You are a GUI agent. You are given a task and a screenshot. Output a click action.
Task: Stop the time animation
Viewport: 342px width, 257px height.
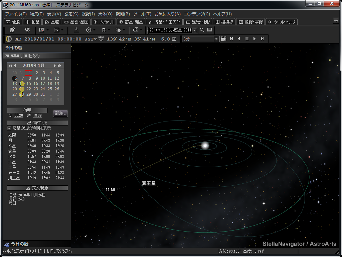[247, 39]
